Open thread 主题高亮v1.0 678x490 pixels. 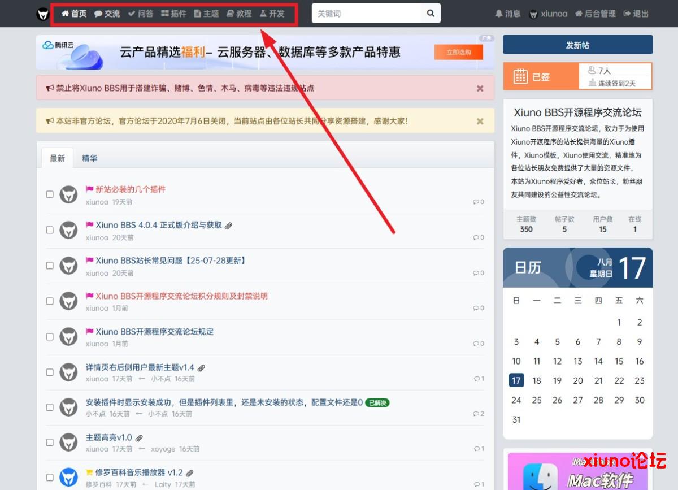coord(109,437)
